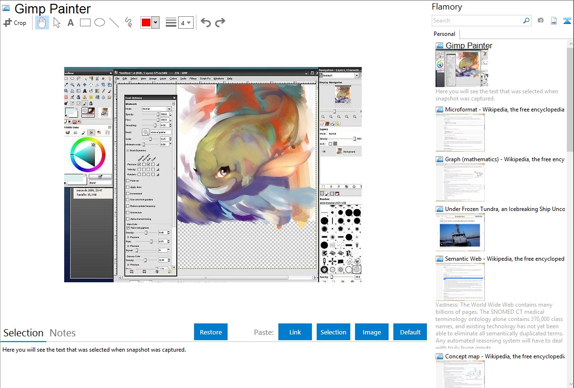Select the Crop tool
The width and height of the screenshot is (574, 388).
click(15, 22)
